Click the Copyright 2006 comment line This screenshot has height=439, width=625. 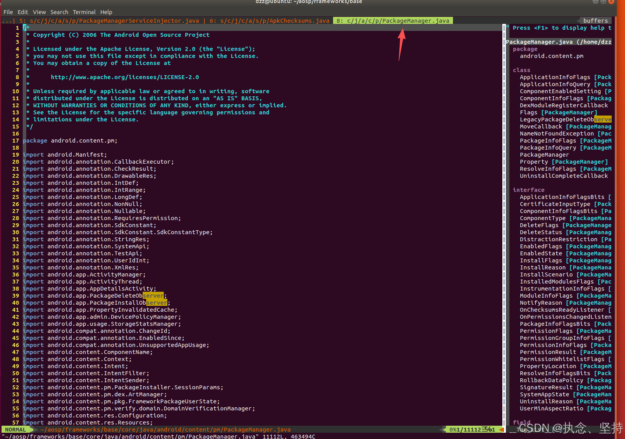click(x=118, y=35)
